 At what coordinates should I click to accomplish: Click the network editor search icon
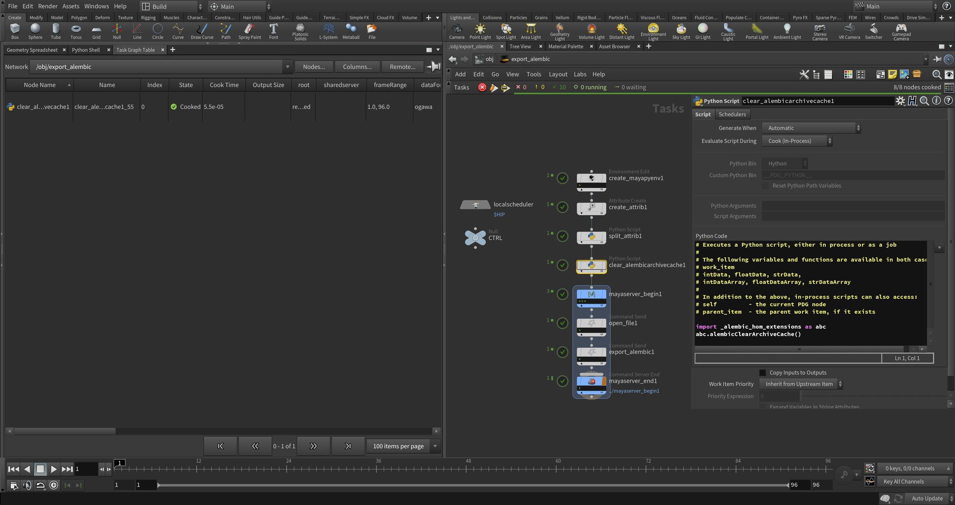(937, 74)
